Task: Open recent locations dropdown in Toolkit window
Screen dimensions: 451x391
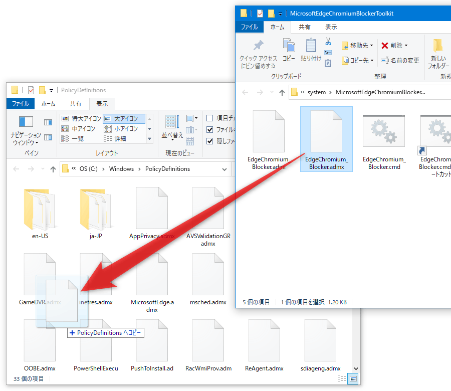Action: pyautogui.click(x=272, y=92)
